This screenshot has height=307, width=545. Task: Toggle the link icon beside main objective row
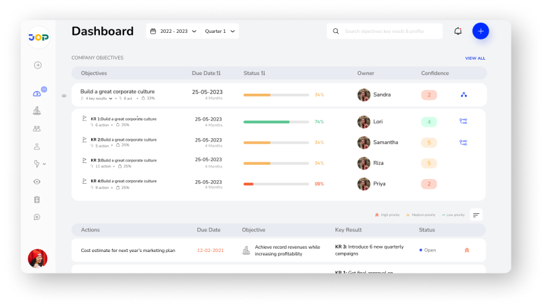[64, 96]
